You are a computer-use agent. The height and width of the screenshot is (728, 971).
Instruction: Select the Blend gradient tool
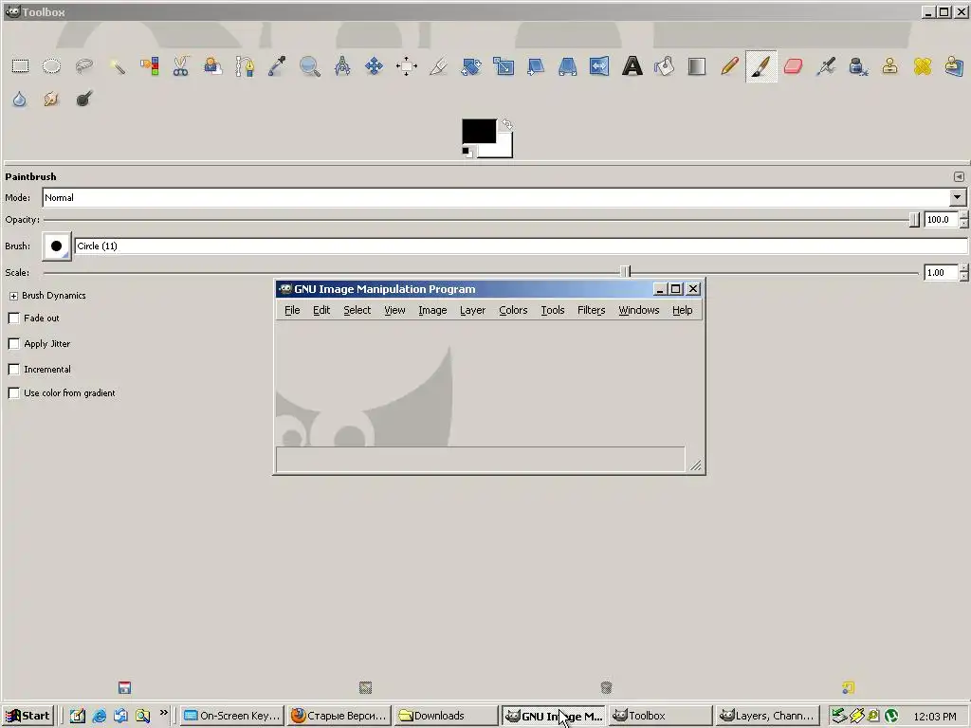(697, 66)
